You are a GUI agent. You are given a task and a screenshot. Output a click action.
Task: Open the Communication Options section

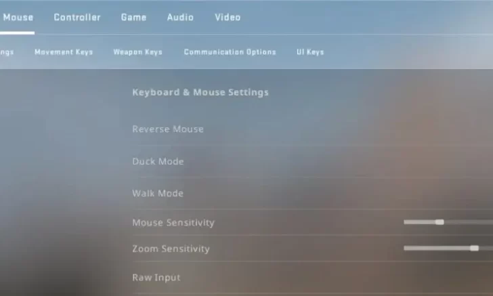pyautogui.click(x=230, y=52)
